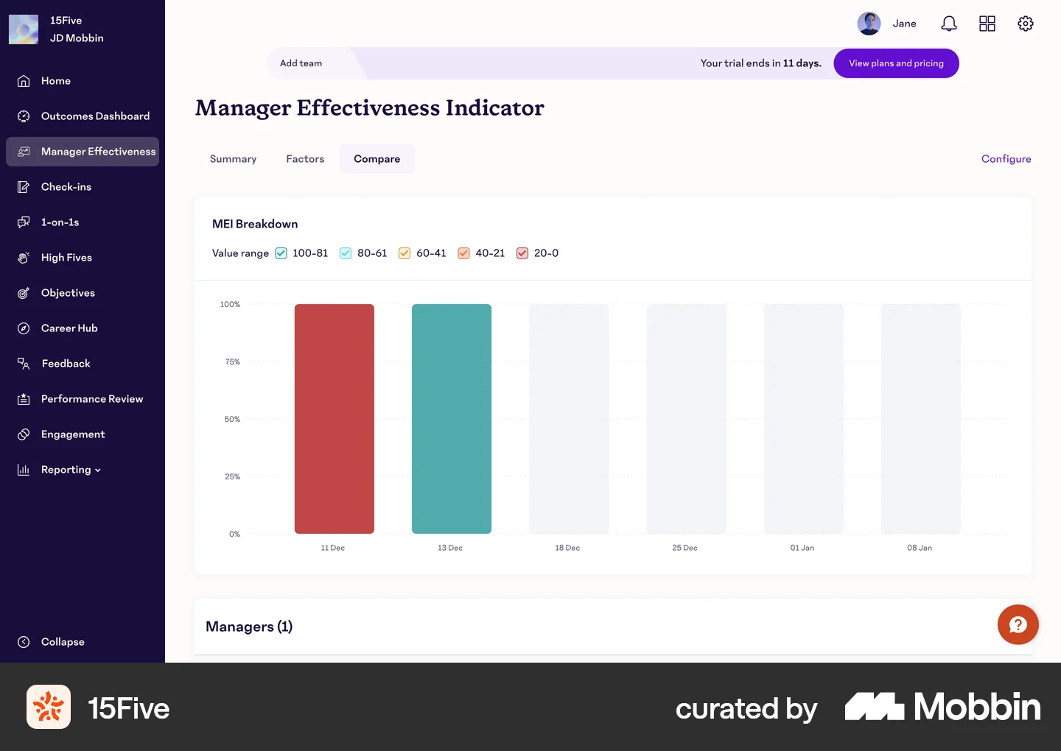Toggle the 100-81 value range checkbox
1061x751 pixels.
tap(281, 253)
